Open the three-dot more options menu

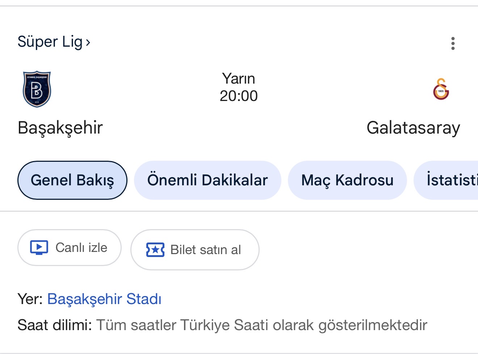(x=453, y=43)
